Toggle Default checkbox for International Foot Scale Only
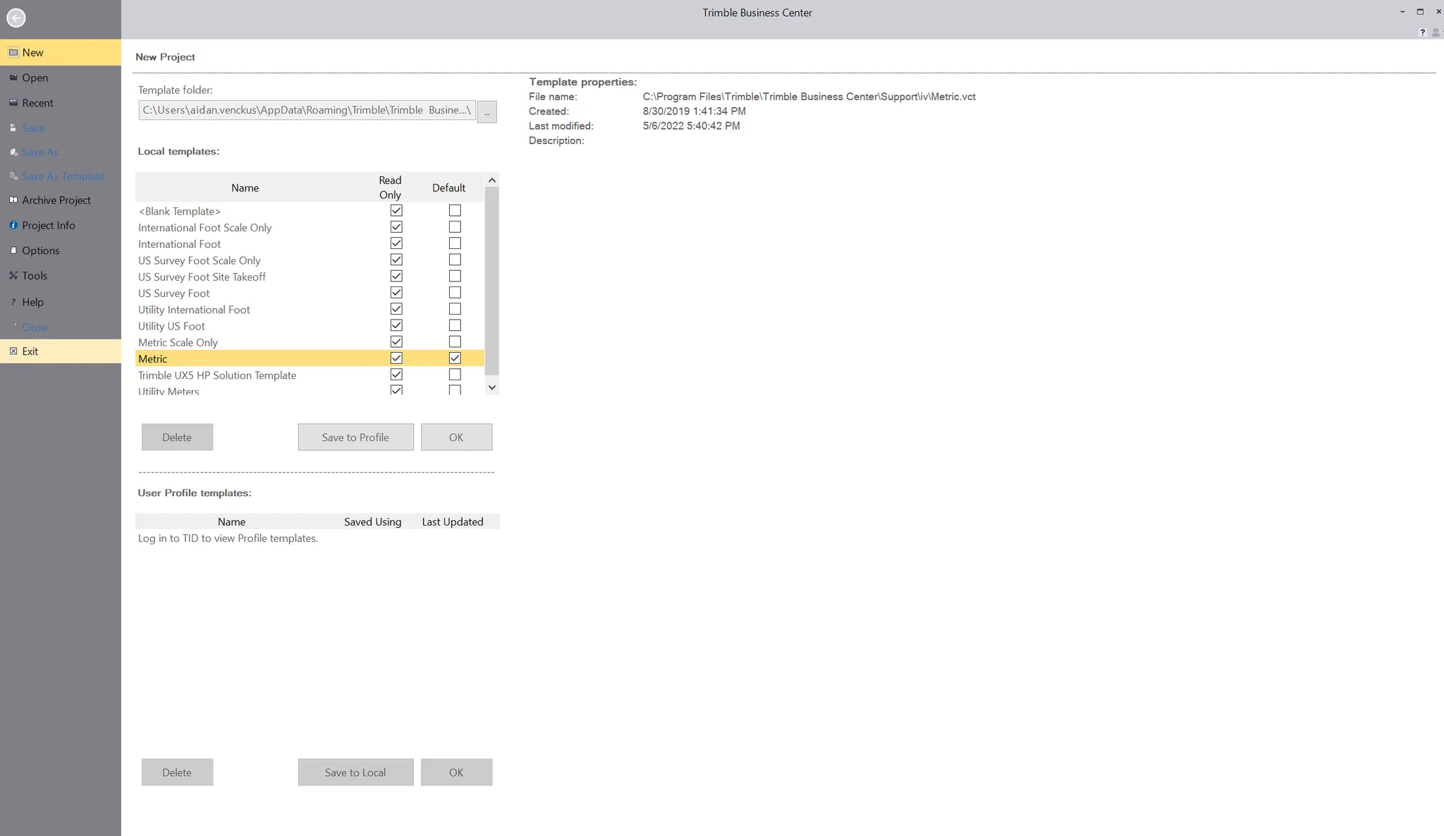The height and width of the screenshot is (836, 1444). 455,226
